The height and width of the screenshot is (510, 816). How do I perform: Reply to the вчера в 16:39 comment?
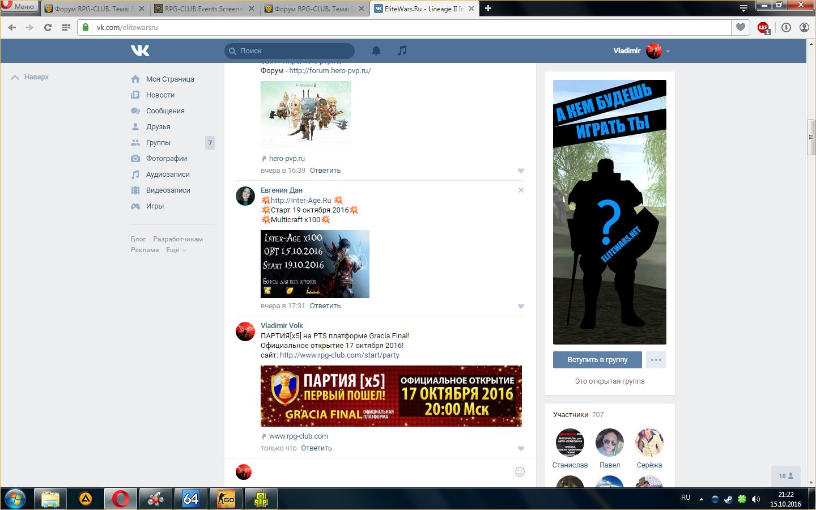(x=325, y=171)
